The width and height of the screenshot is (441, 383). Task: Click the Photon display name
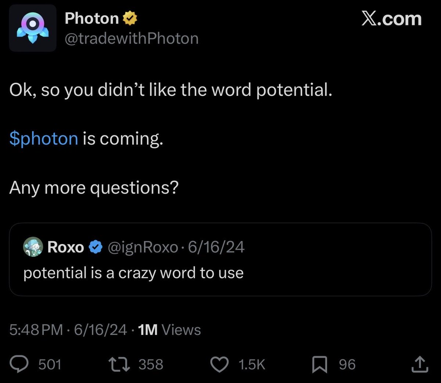92,18
